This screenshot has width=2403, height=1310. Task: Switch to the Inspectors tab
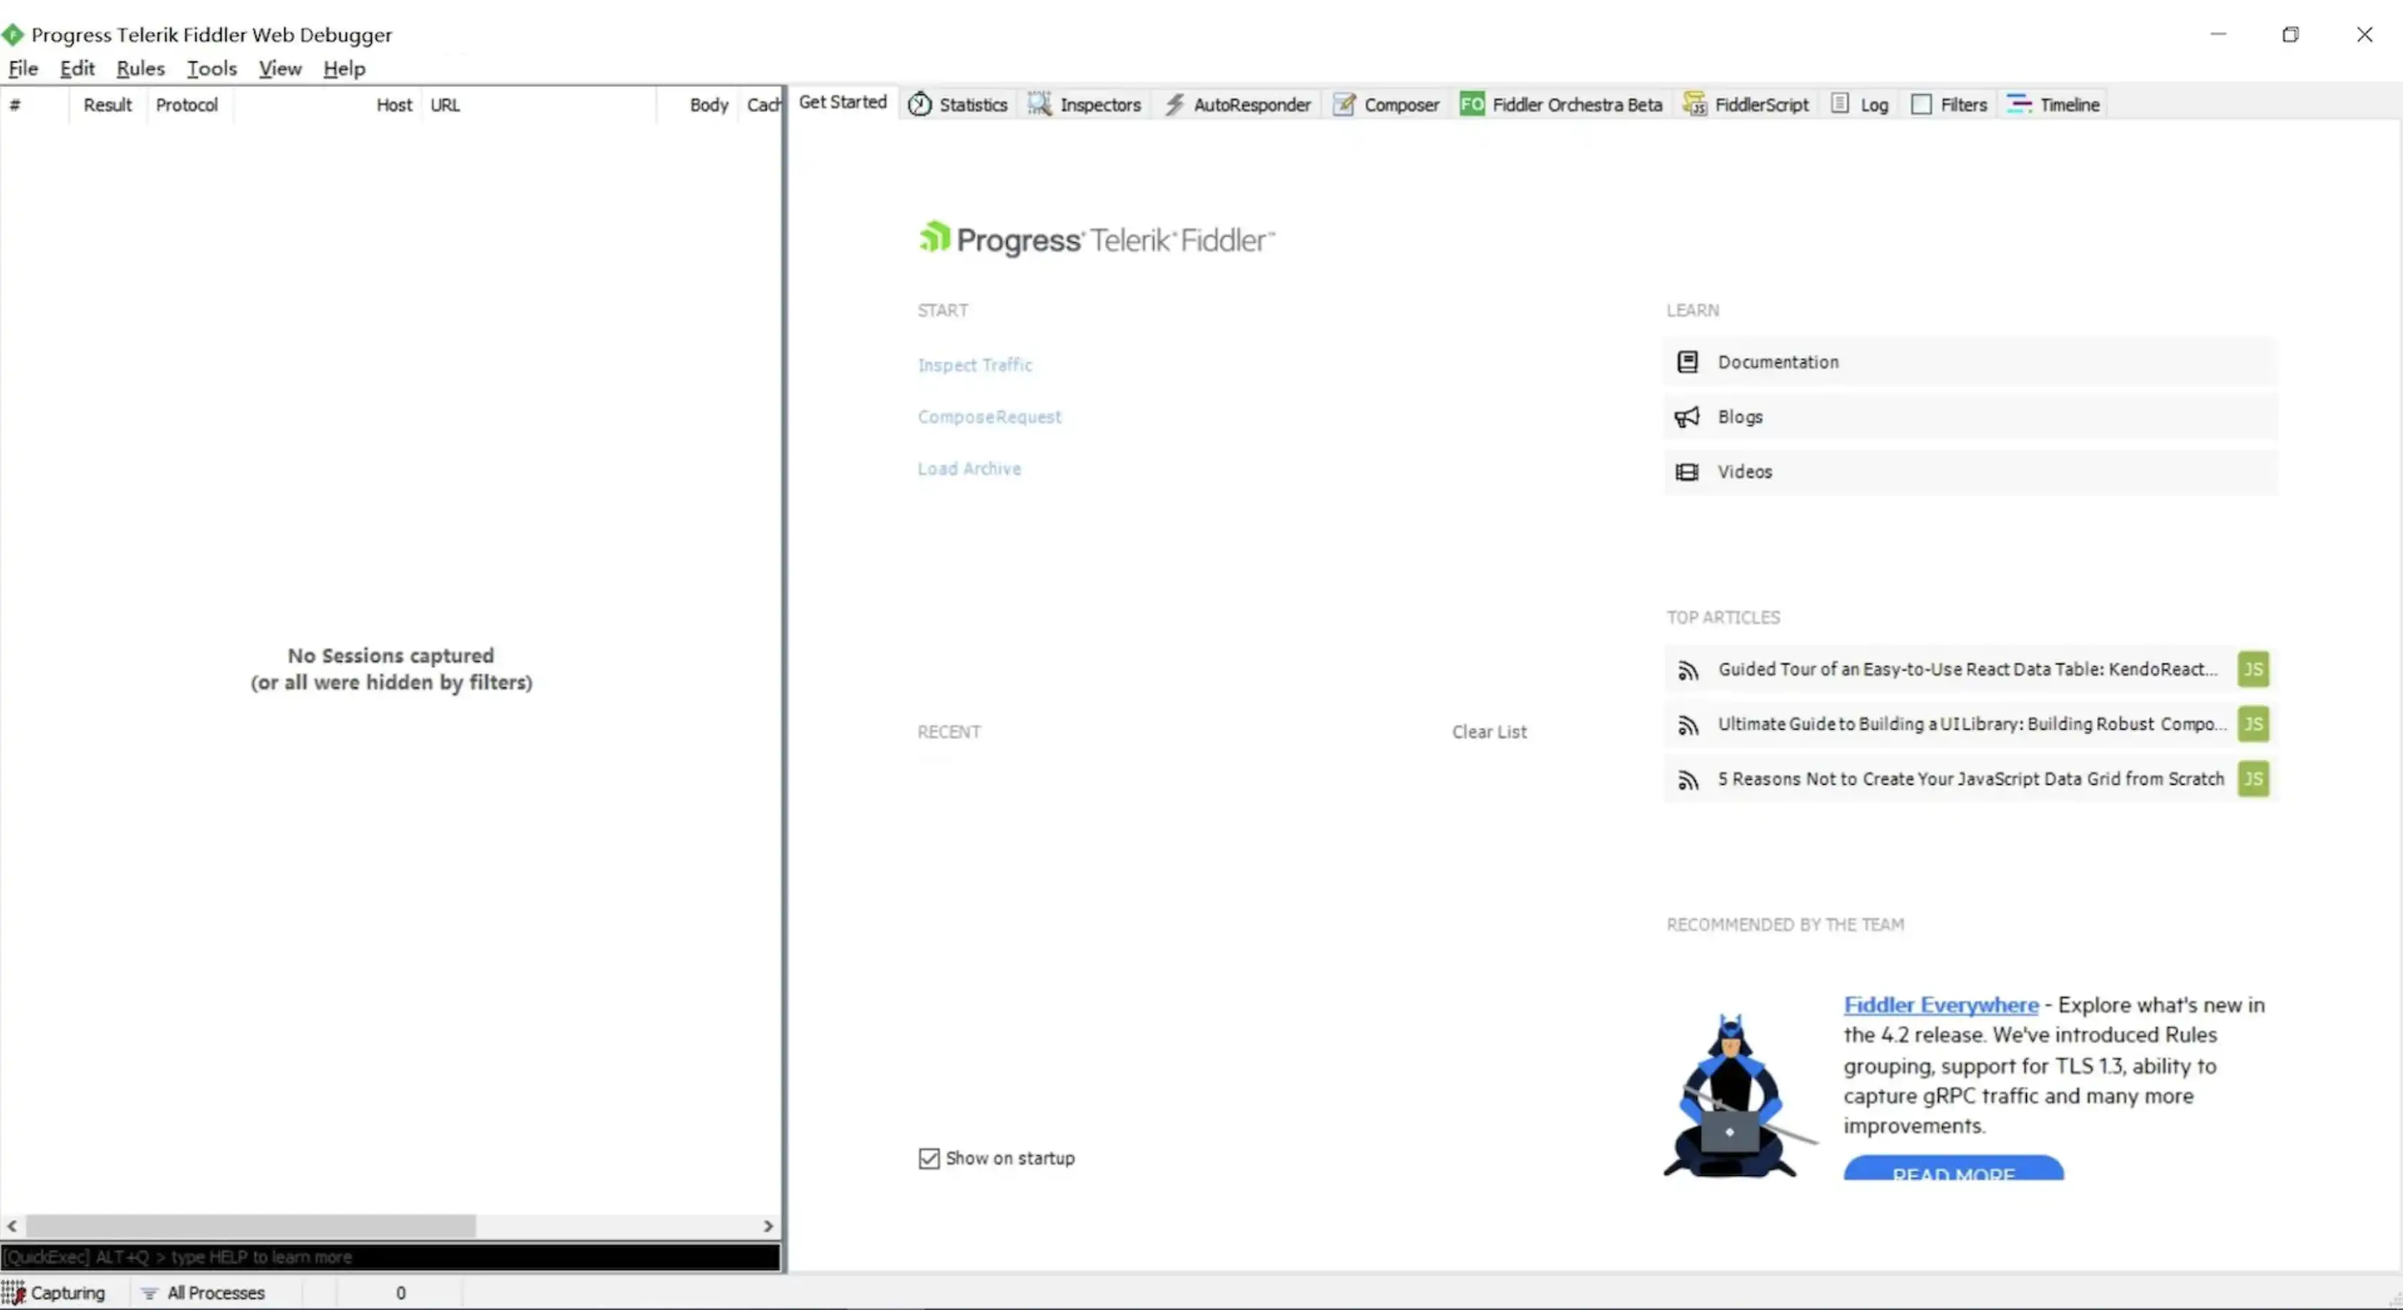point(1084,105)
